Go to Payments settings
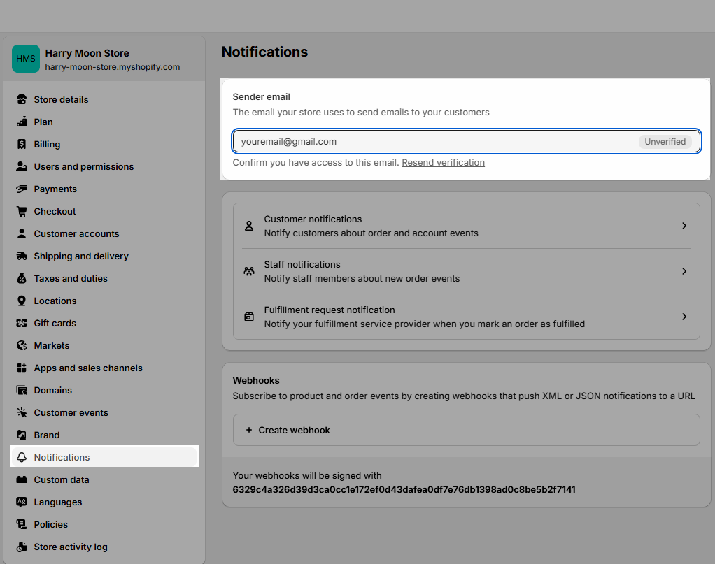 pyautogui.click(x=104, y=189)
